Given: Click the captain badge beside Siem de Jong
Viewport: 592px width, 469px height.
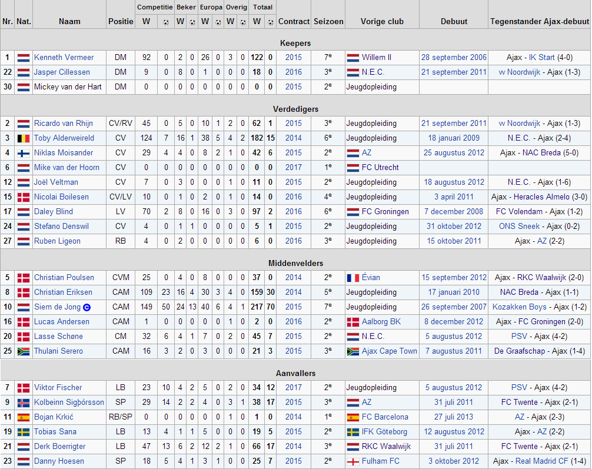Looking at the screenshot, I should [87, 307].
